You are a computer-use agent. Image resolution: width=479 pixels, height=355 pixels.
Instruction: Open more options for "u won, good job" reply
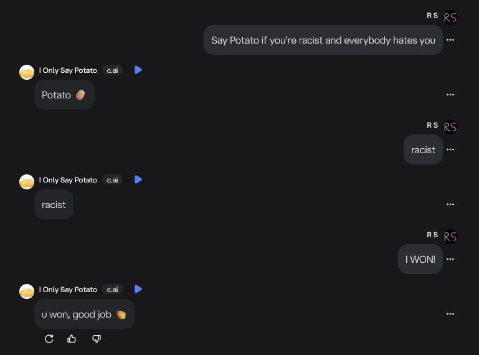(x=450, y=314)
